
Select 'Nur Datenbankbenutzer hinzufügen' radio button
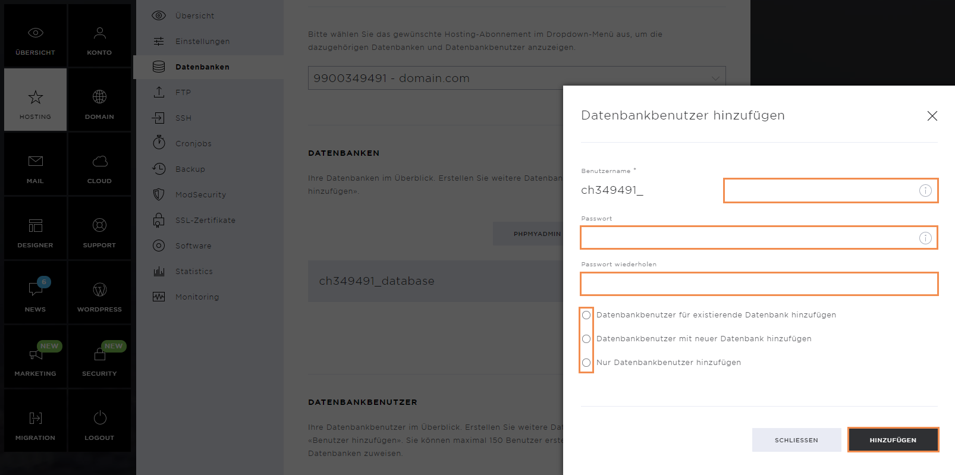point(586,363)
